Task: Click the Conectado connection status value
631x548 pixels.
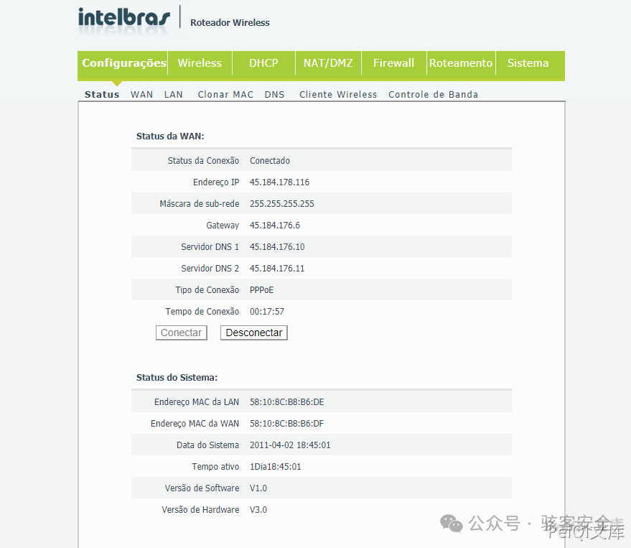Action: 270,161
